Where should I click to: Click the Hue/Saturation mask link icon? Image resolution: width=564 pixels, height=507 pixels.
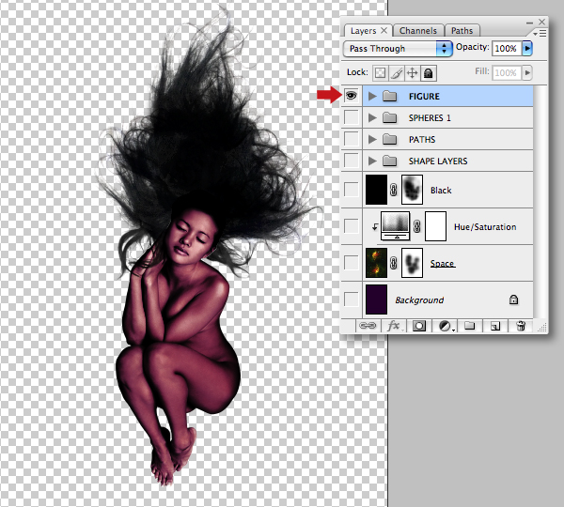(x=416, y=226)
